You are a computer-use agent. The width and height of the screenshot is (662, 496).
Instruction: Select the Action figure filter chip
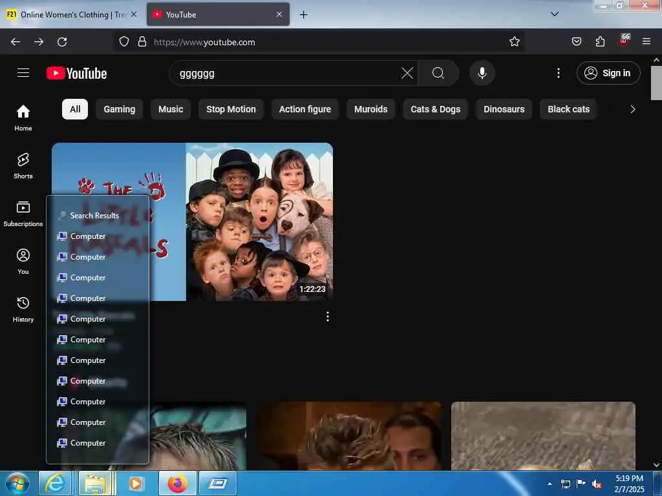(305, 109)
